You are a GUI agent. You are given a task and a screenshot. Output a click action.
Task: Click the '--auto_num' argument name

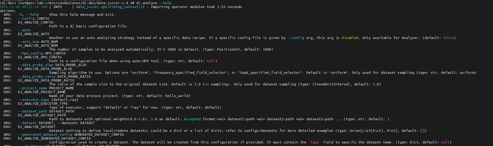pos(29,42)
